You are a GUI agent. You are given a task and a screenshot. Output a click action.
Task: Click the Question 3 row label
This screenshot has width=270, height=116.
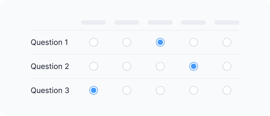50,90
